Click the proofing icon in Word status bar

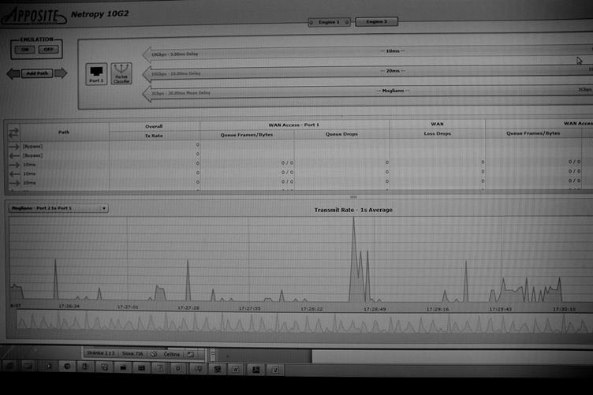point(154,354)
